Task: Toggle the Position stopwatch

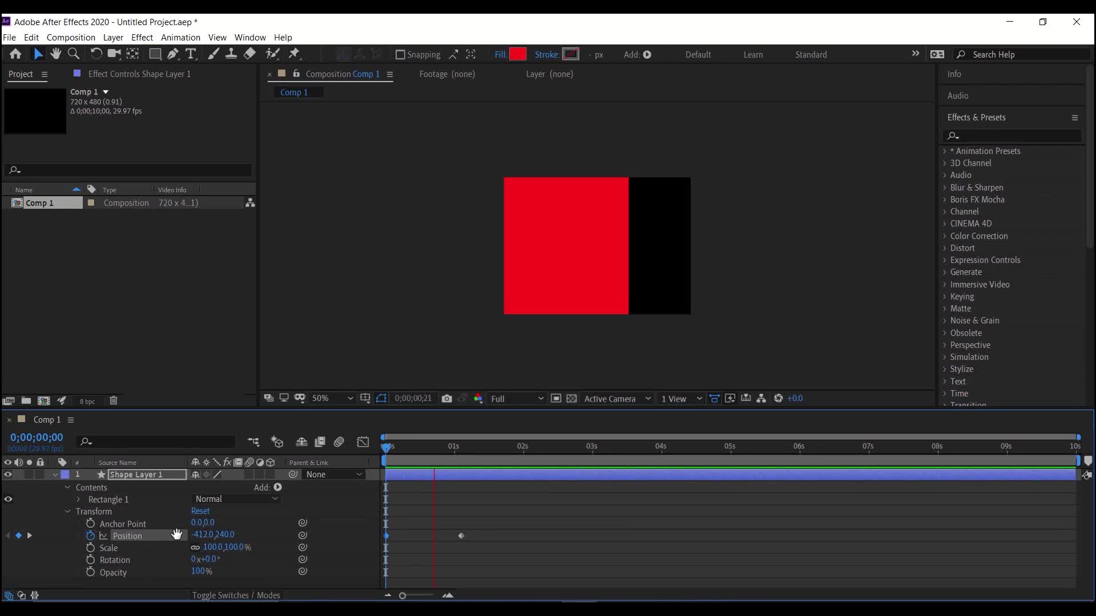Action: pos(90,536)
